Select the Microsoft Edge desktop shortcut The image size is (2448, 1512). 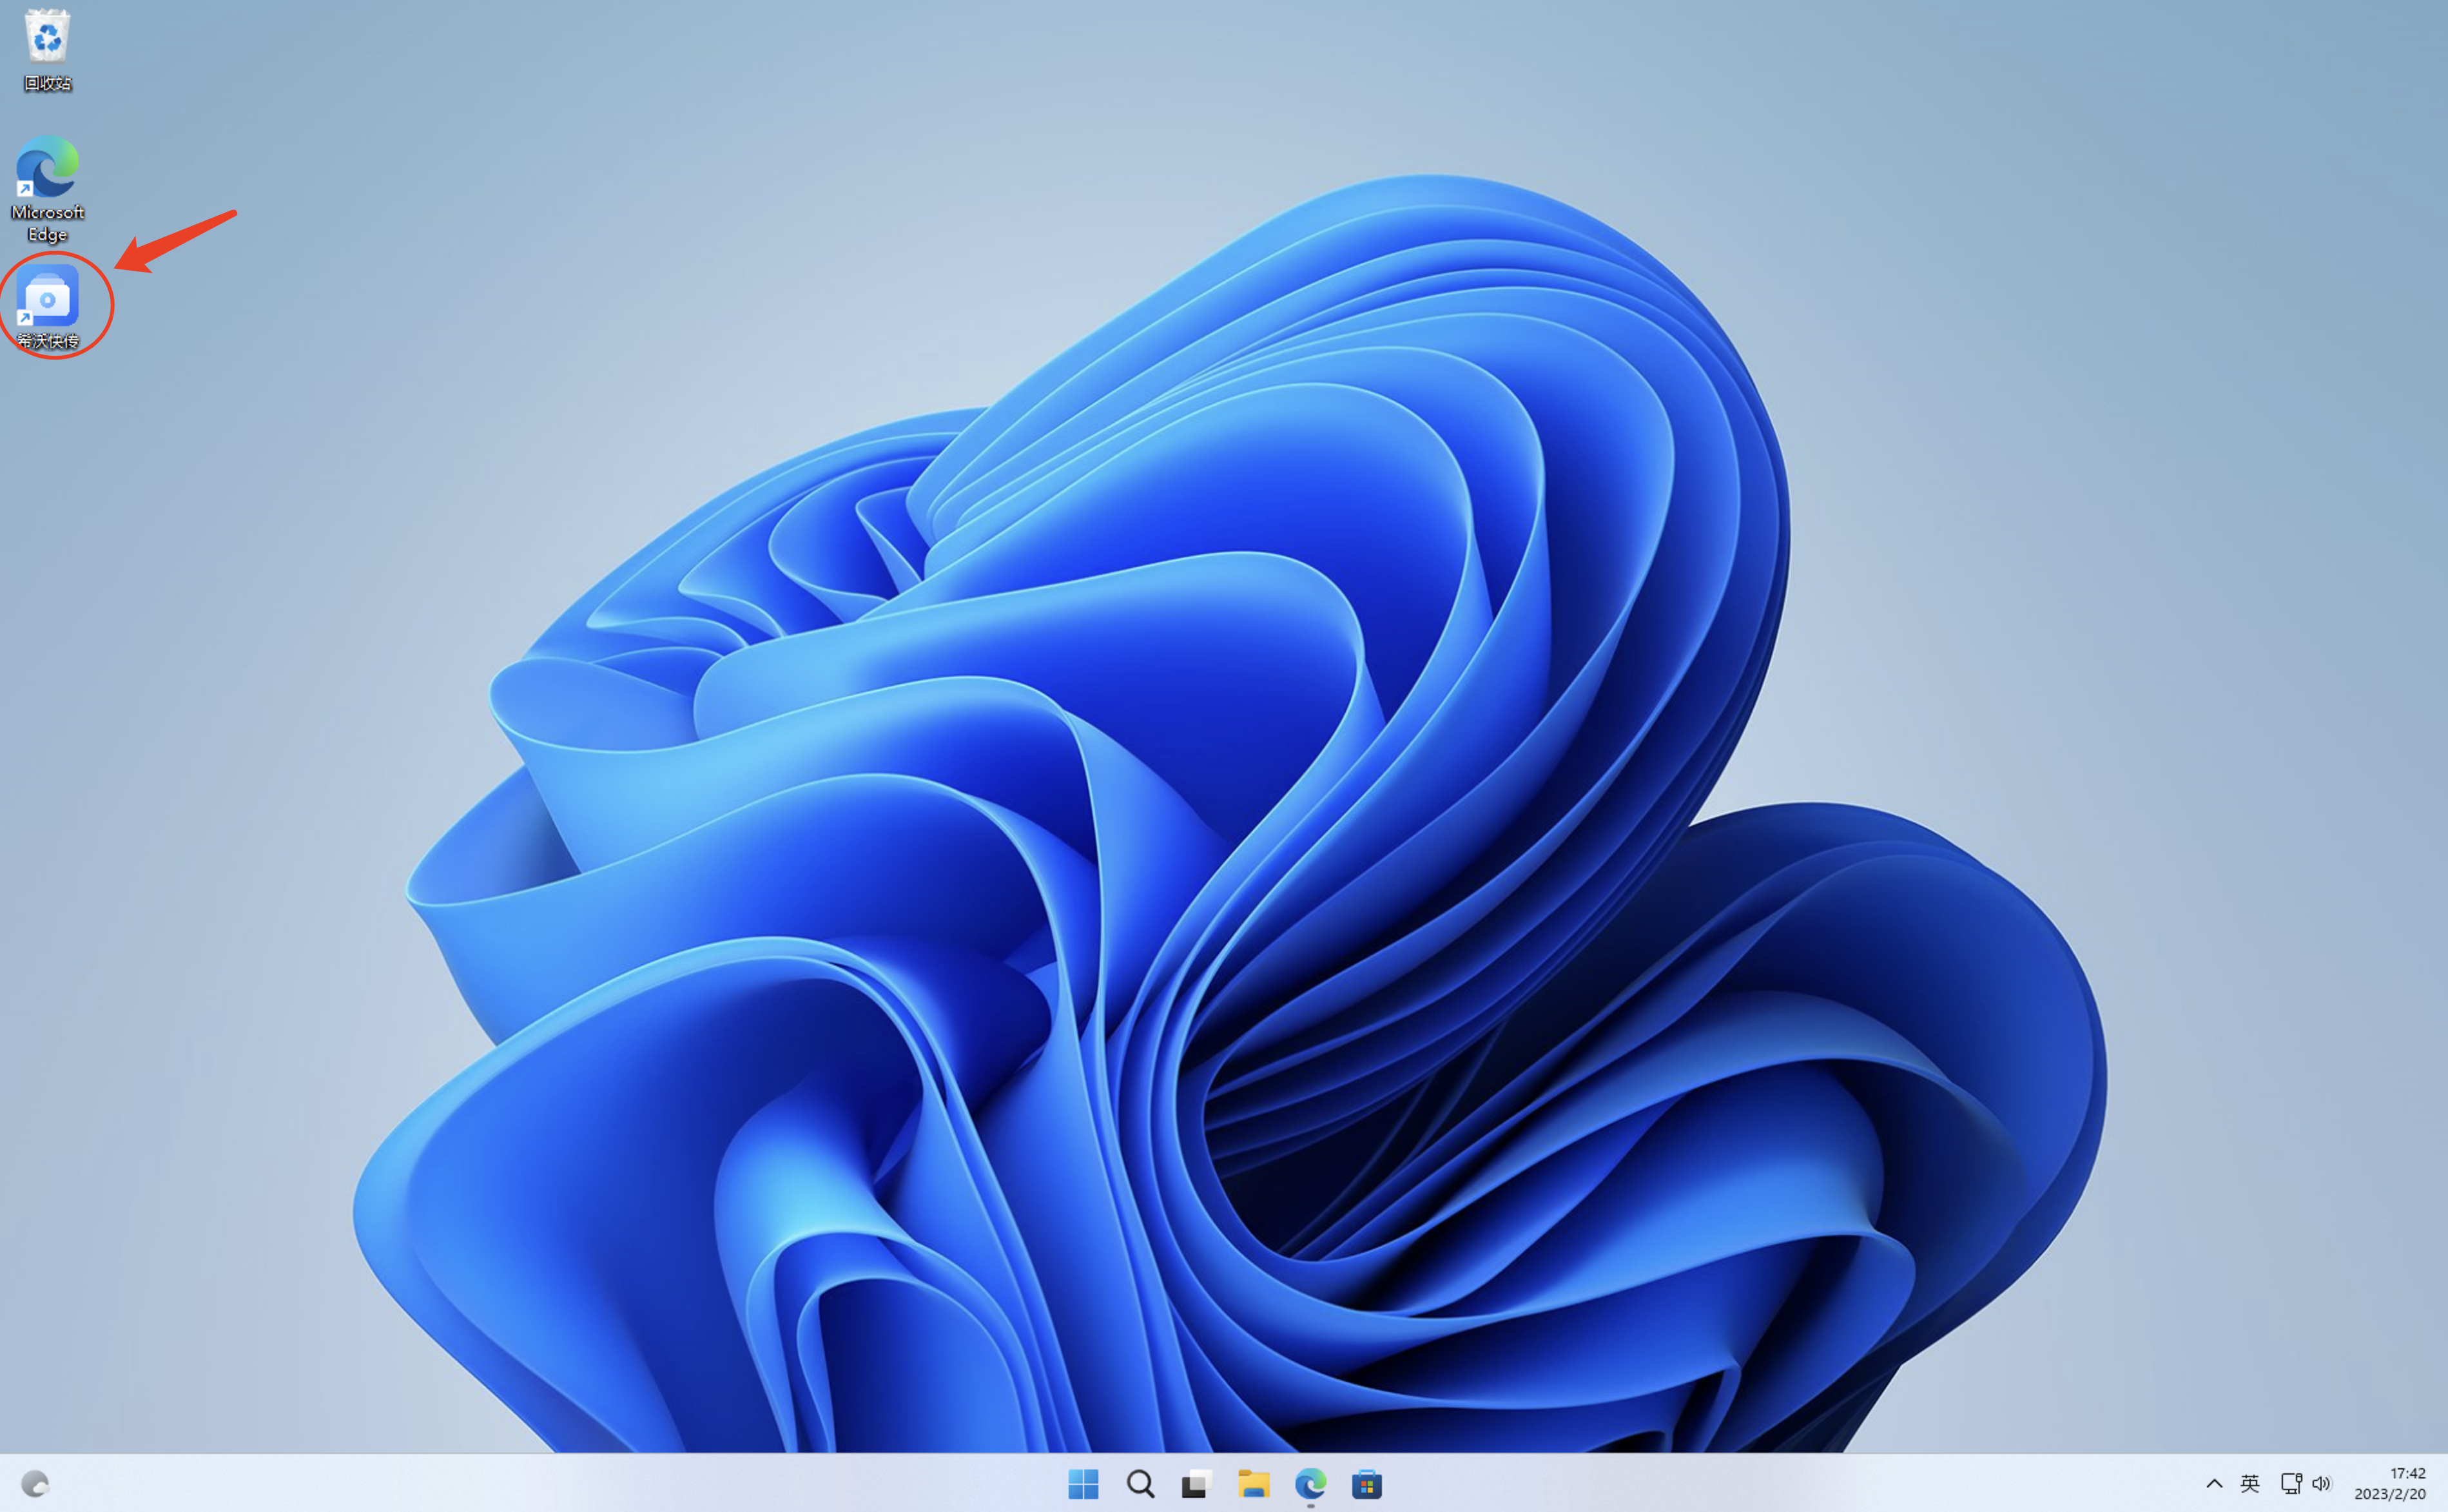[x=47, y=189]
